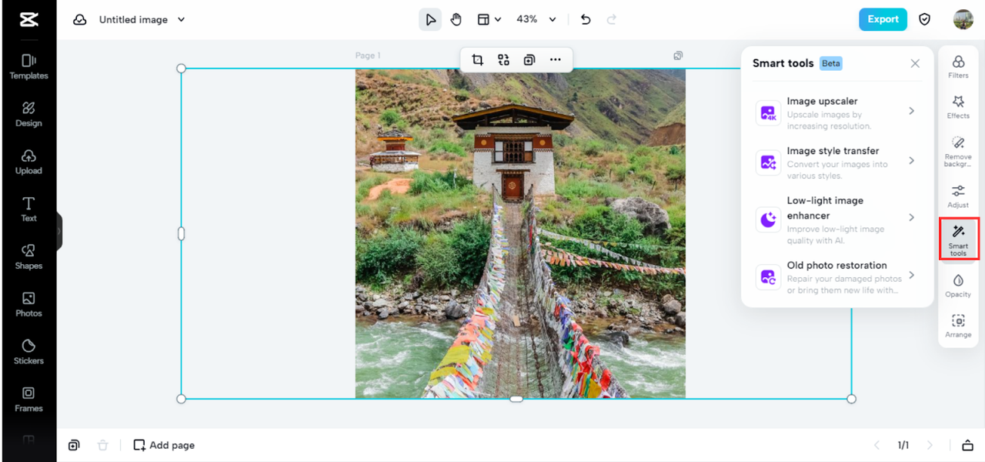Viewport: 985px width, 462px height.
Task: Activate the Select pointer tool
Action: (430, 19)
